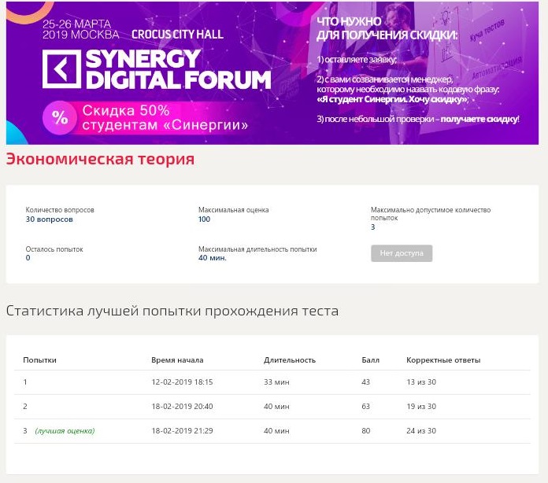Image resolution: width=548 pixels, height=483 pixels.
Task: Select start time '18-02-2019 20:40'
Action: [182, 407]
